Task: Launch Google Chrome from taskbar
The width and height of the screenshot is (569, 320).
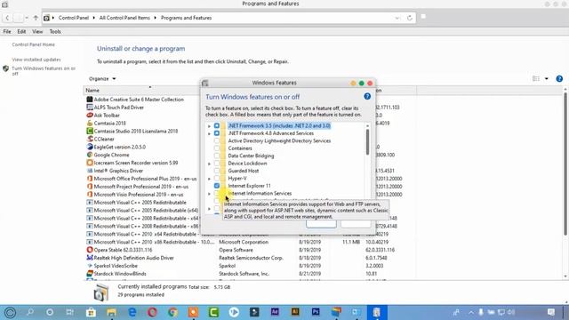Action: 172,312
